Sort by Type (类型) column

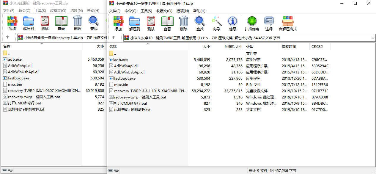click(x=262, y=47)
